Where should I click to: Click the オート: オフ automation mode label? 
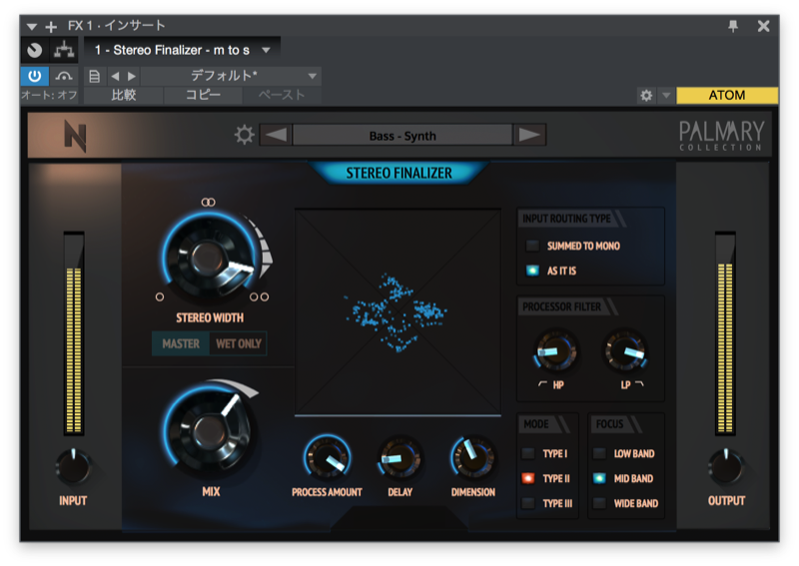pyautogui.click(x=49, y=95)
